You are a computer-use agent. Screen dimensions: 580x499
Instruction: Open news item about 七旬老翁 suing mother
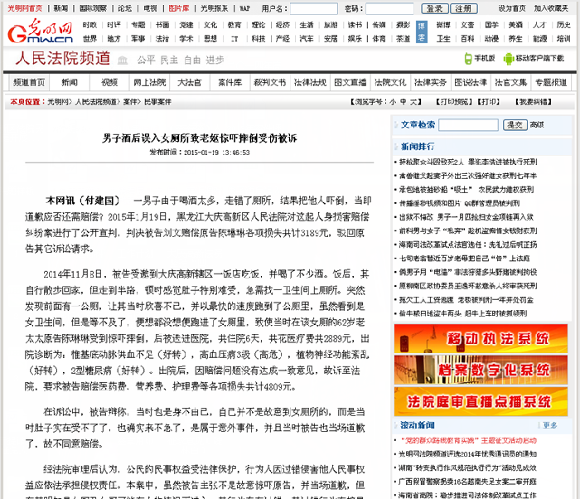(x=464, y=259)
